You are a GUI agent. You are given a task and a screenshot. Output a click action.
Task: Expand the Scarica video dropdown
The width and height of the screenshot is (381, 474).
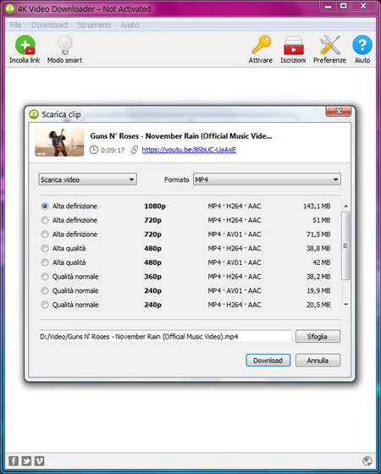[88, 179]
